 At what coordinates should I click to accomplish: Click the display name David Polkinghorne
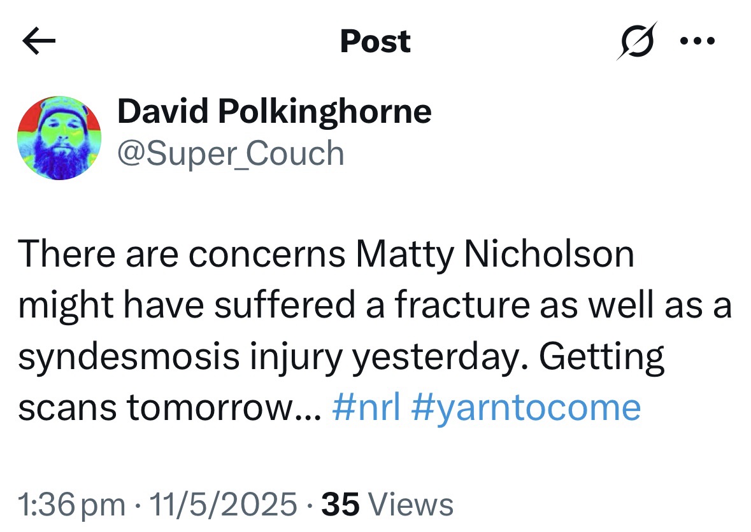tap(275, 110)
